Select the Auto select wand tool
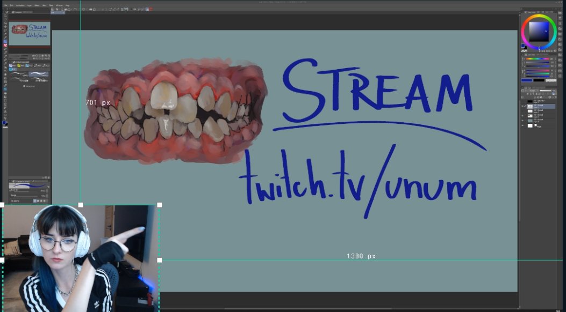 pos(5,34)
